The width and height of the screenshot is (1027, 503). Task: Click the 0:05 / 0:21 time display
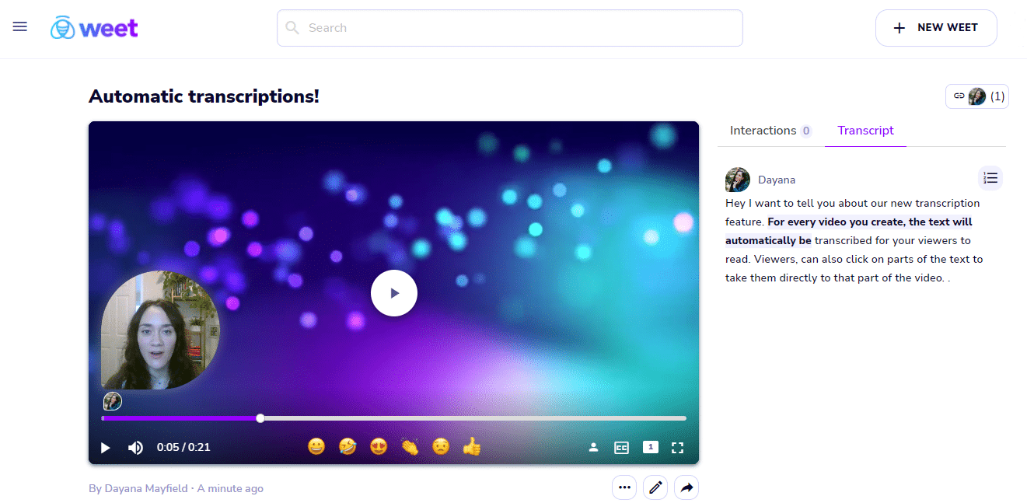[x=183, y=447]
